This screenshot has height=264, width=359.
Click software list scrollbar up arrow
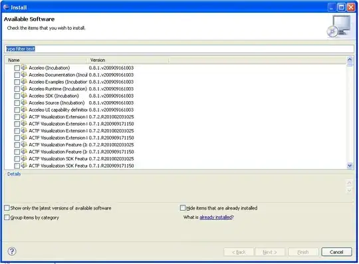point(350,60)
